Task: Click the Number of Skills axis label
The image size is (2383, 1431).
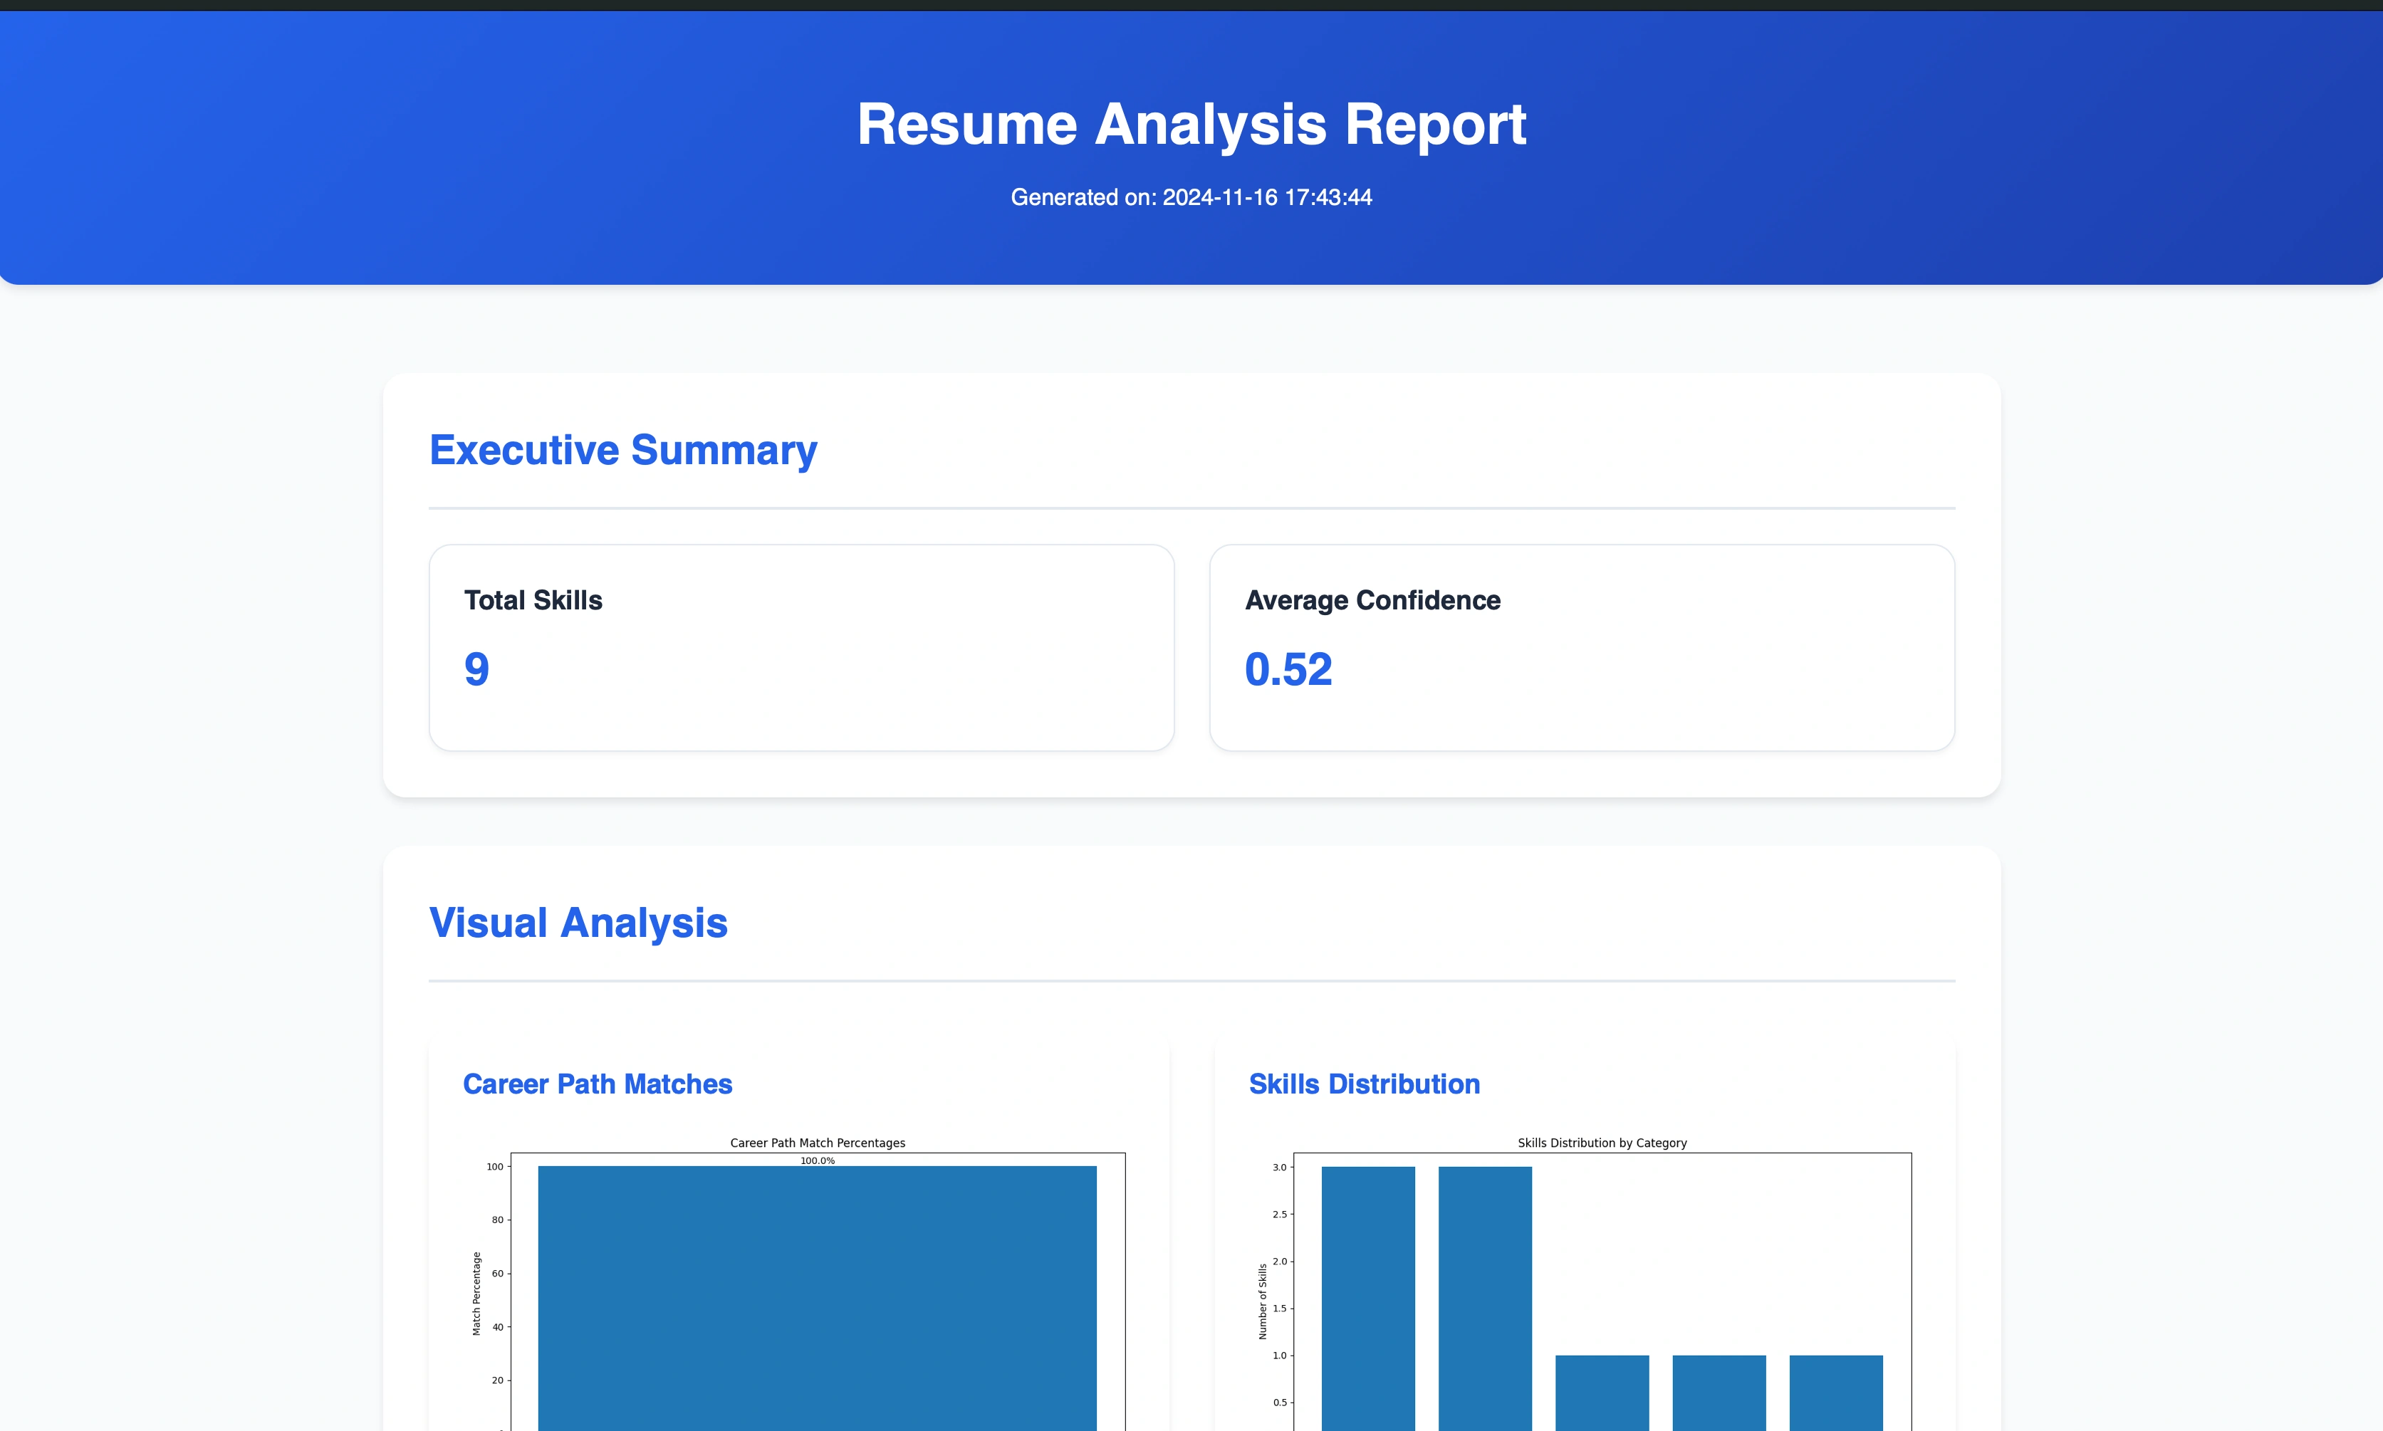Action: click(x=1263, y=1301)
